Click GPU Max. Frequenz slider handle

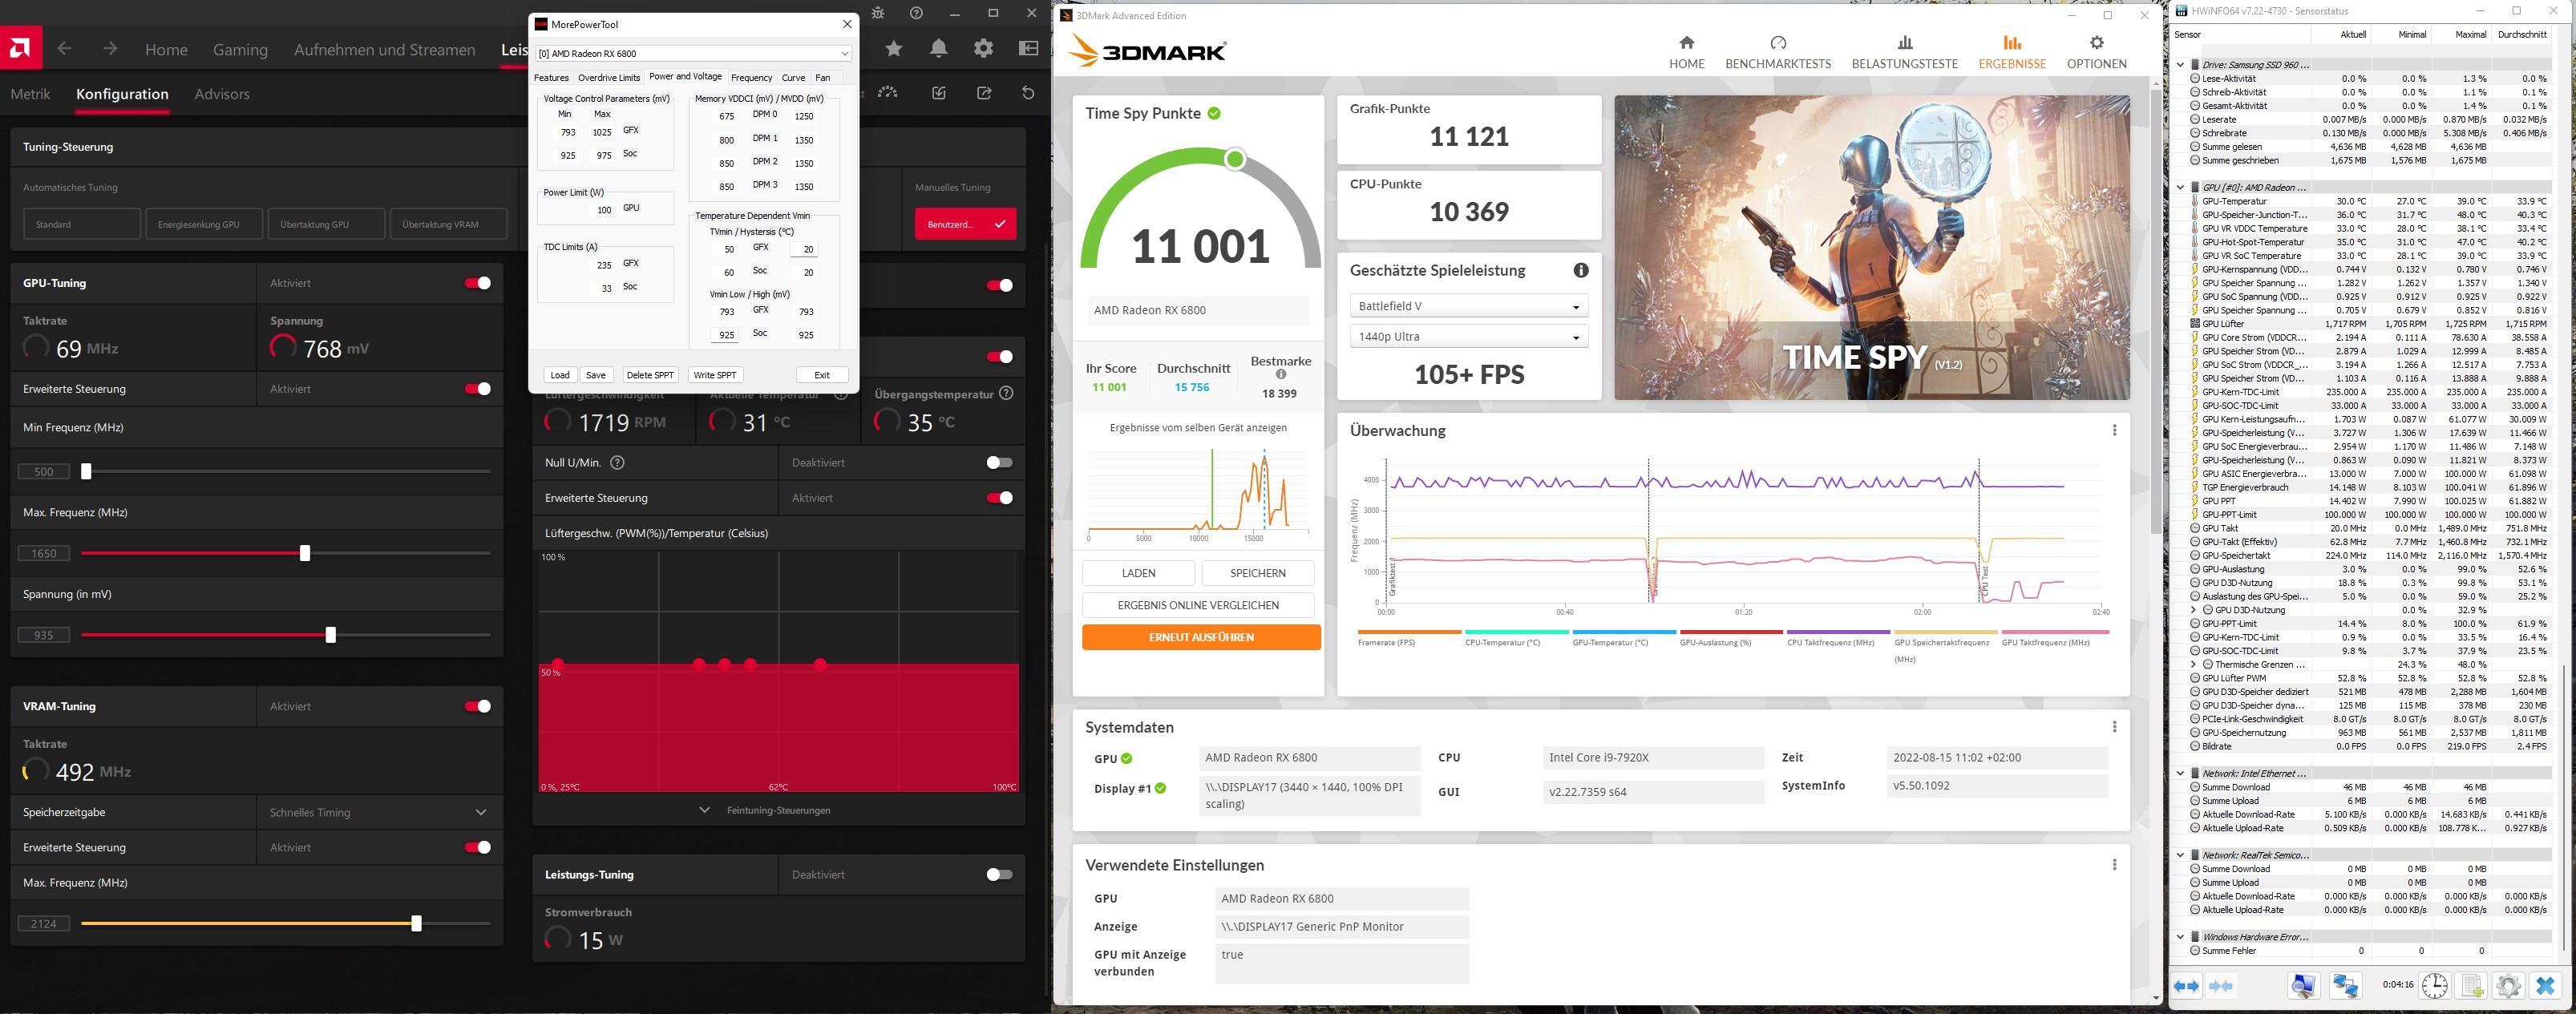click(x=305, y=553)
